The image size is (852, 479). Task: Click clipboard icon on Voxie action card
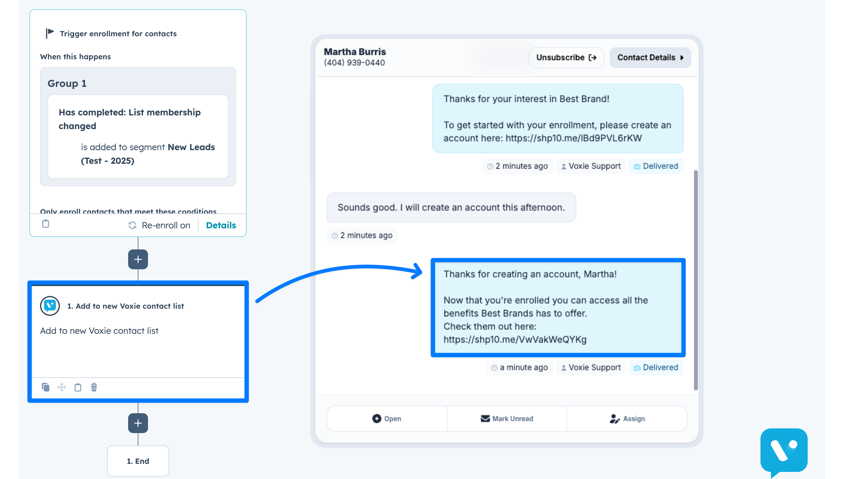(78, 387)
